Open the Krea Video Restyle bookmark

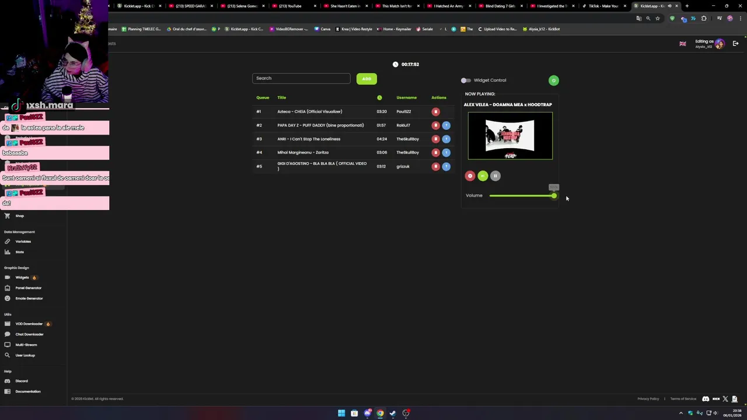point(354,29)
